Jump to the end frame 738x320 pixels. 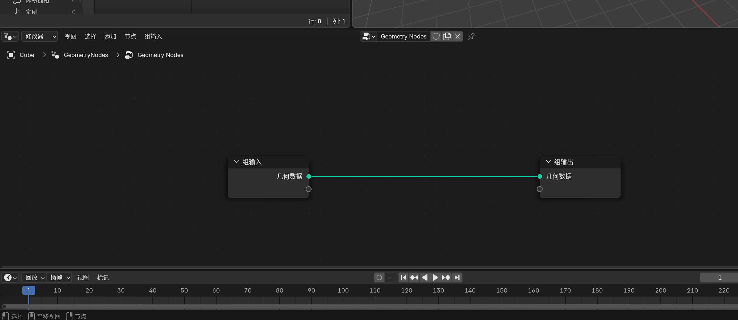[457, 278]
